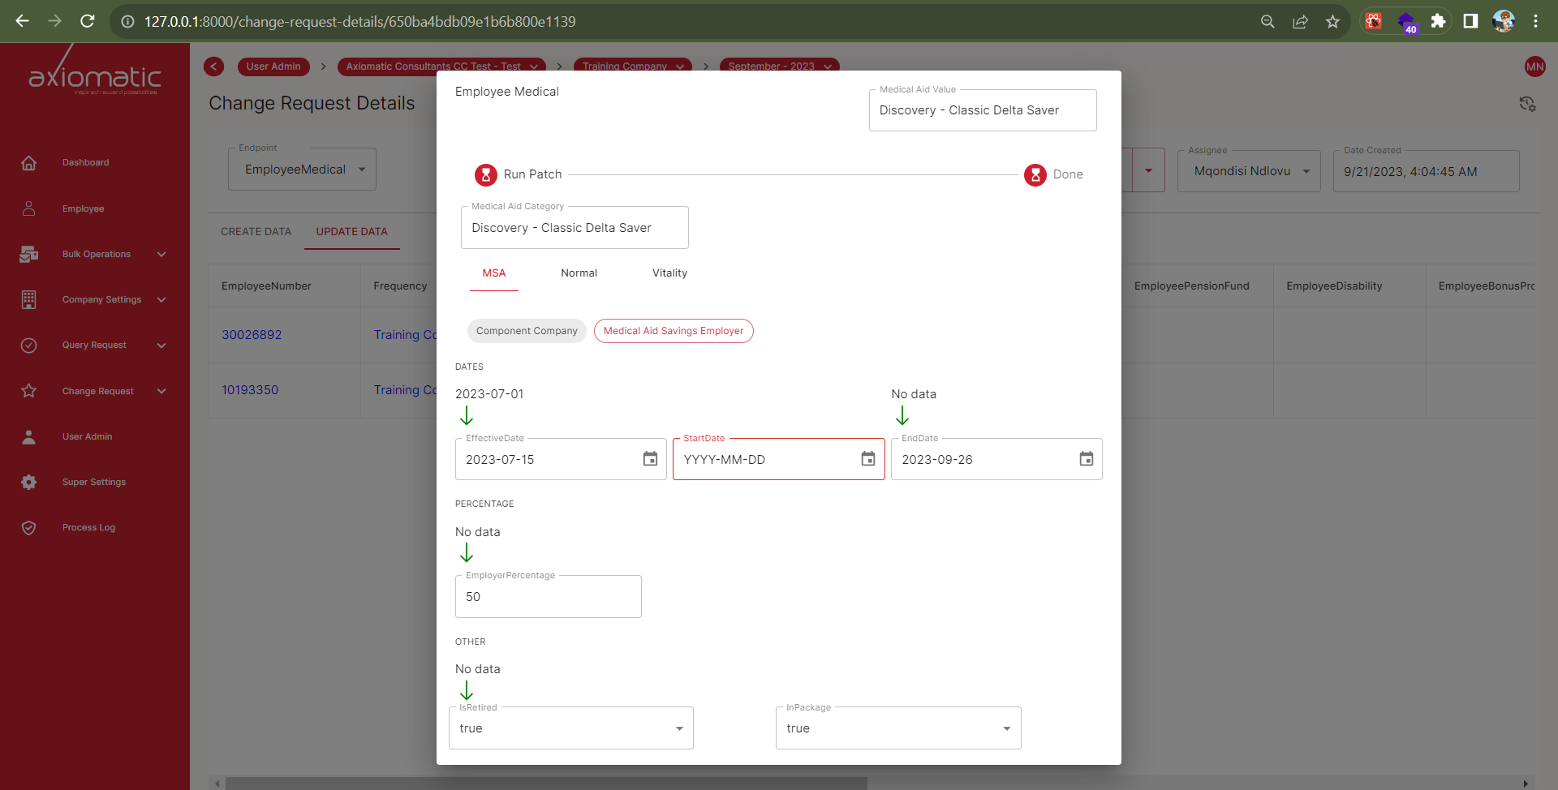
Task: Switch to the Normal tab
Action: coord(579,273)
